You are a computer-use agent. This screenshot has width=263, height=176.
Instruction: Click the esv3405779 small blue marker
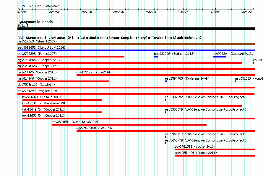click(166, 143)
